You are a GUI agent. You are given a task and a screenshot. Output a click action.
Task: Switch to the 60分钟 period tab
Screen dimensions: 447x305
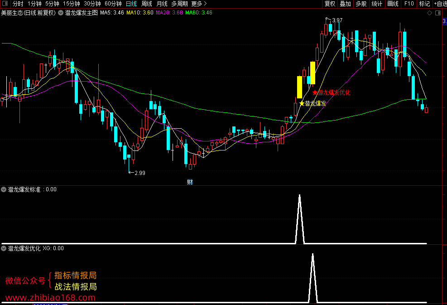click(x=113, y=4)
